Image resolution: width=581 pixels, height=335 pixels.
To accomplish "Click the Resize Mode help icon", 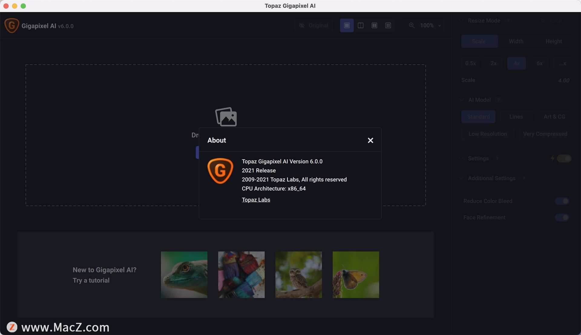I will click(508, 21).
